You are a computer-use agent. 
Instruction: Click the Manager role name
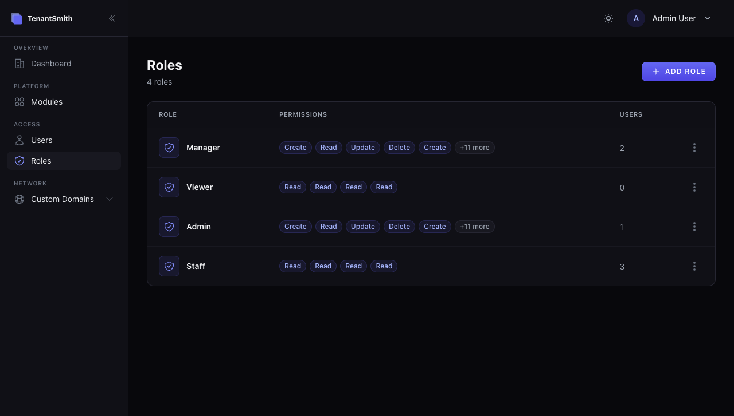[203, 148]
